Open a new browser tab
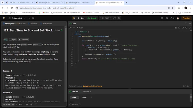This screenshot has width=193, height=108. [126, 3]
